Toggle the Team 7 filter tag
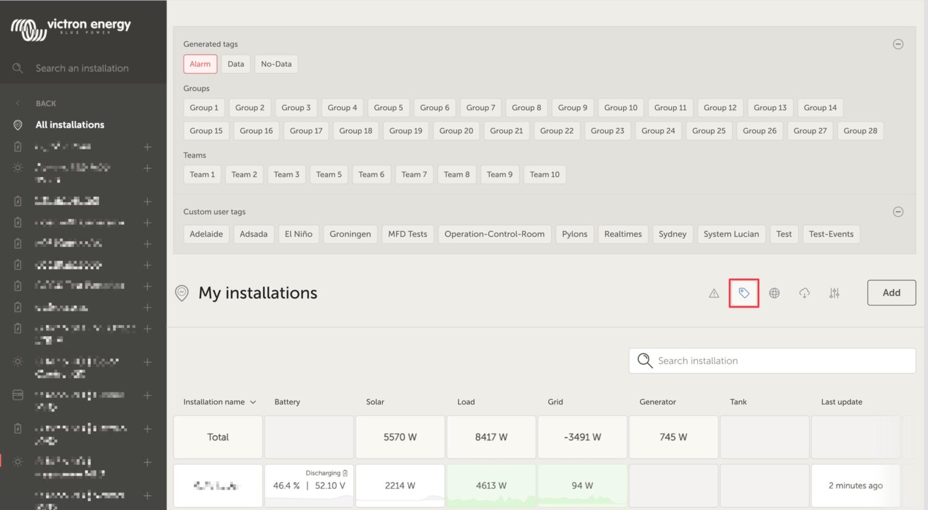The width and height of the screenshot is (928, 510). point(414,174)
